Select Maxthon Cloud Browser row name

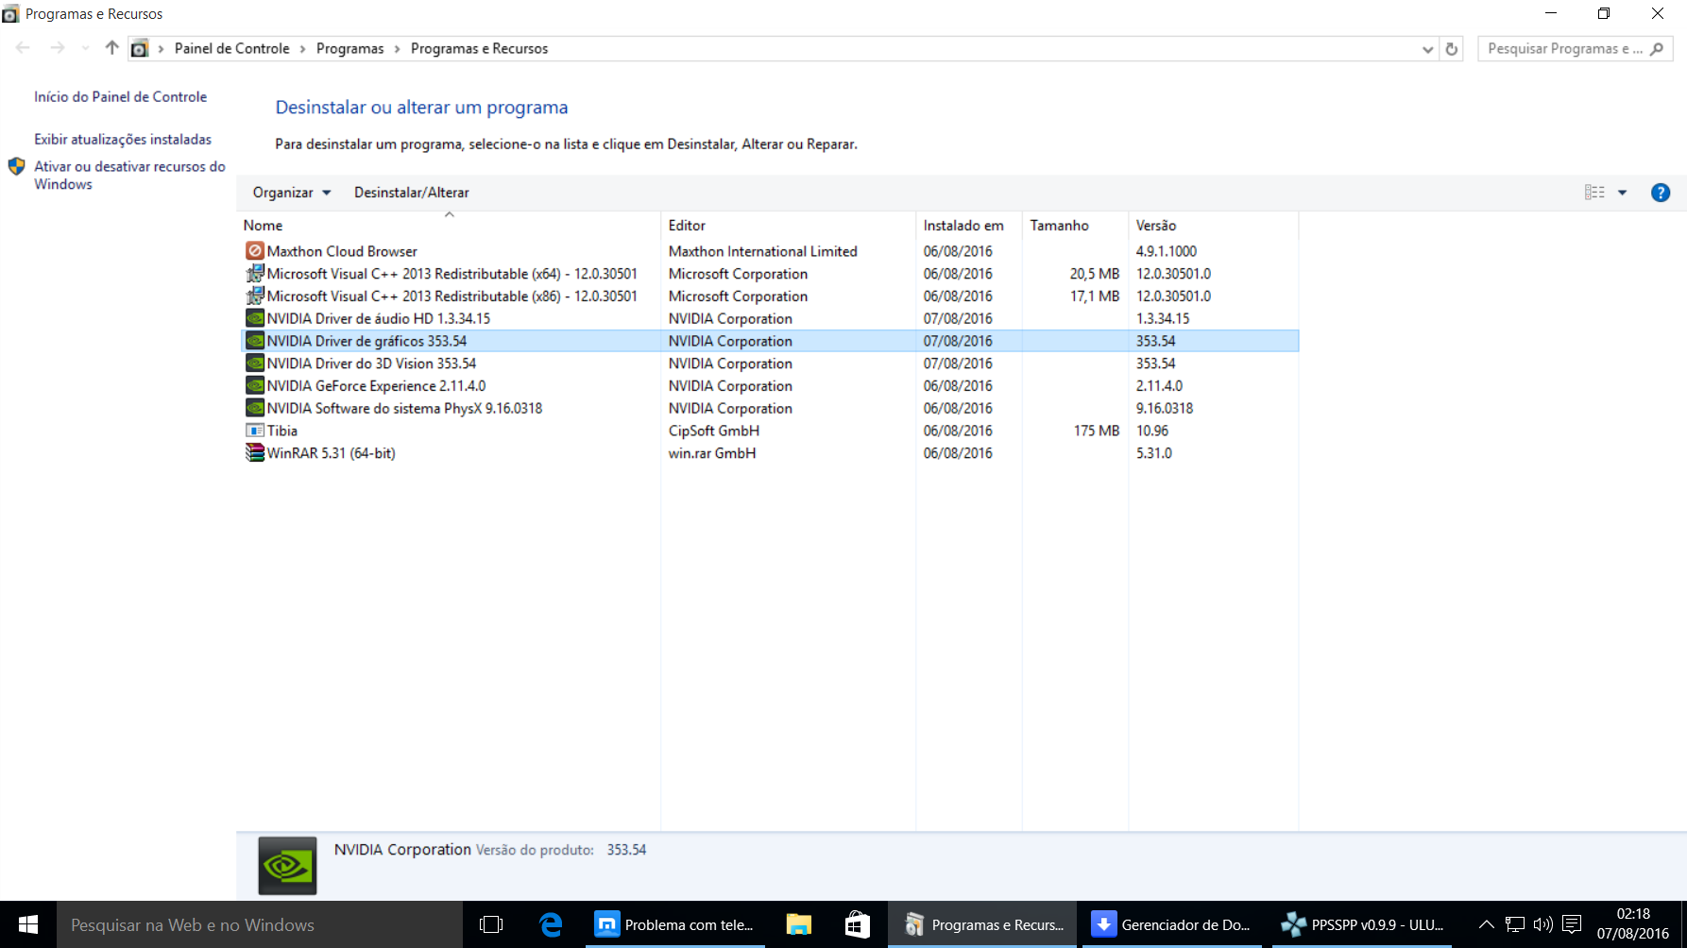pyautogui.click(x=342, y=251)
